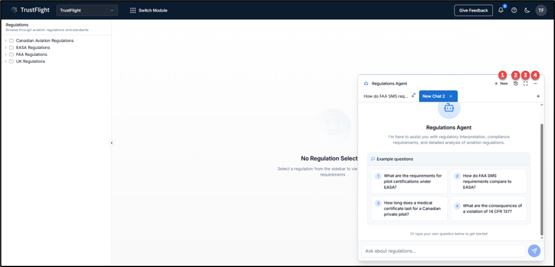Add a chat tab with plus icon

coord(538,96)
